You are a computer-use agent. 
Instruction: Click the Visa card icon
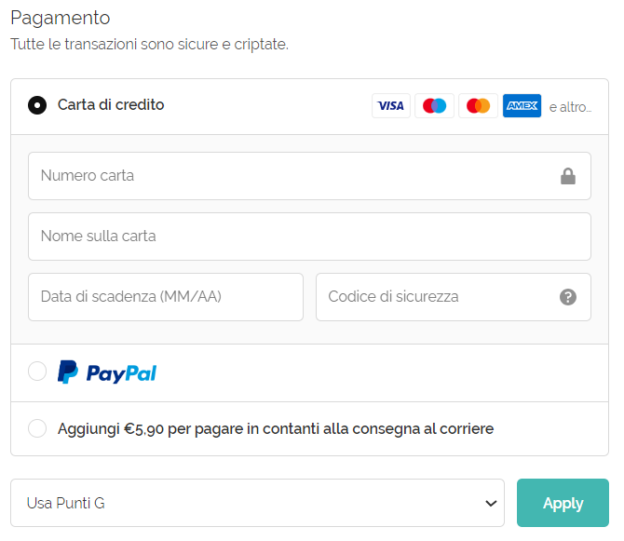point(391,106)
